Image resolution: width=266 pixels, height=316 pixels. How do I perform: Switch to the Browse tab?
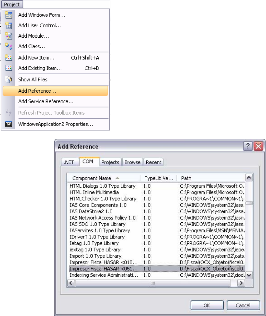133,162
